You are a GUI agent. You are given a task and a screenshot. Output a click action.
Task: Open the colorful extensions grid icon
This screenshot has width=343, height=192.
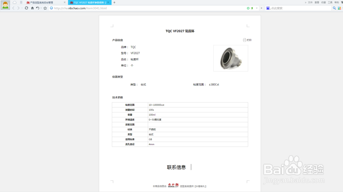point(339,8)
